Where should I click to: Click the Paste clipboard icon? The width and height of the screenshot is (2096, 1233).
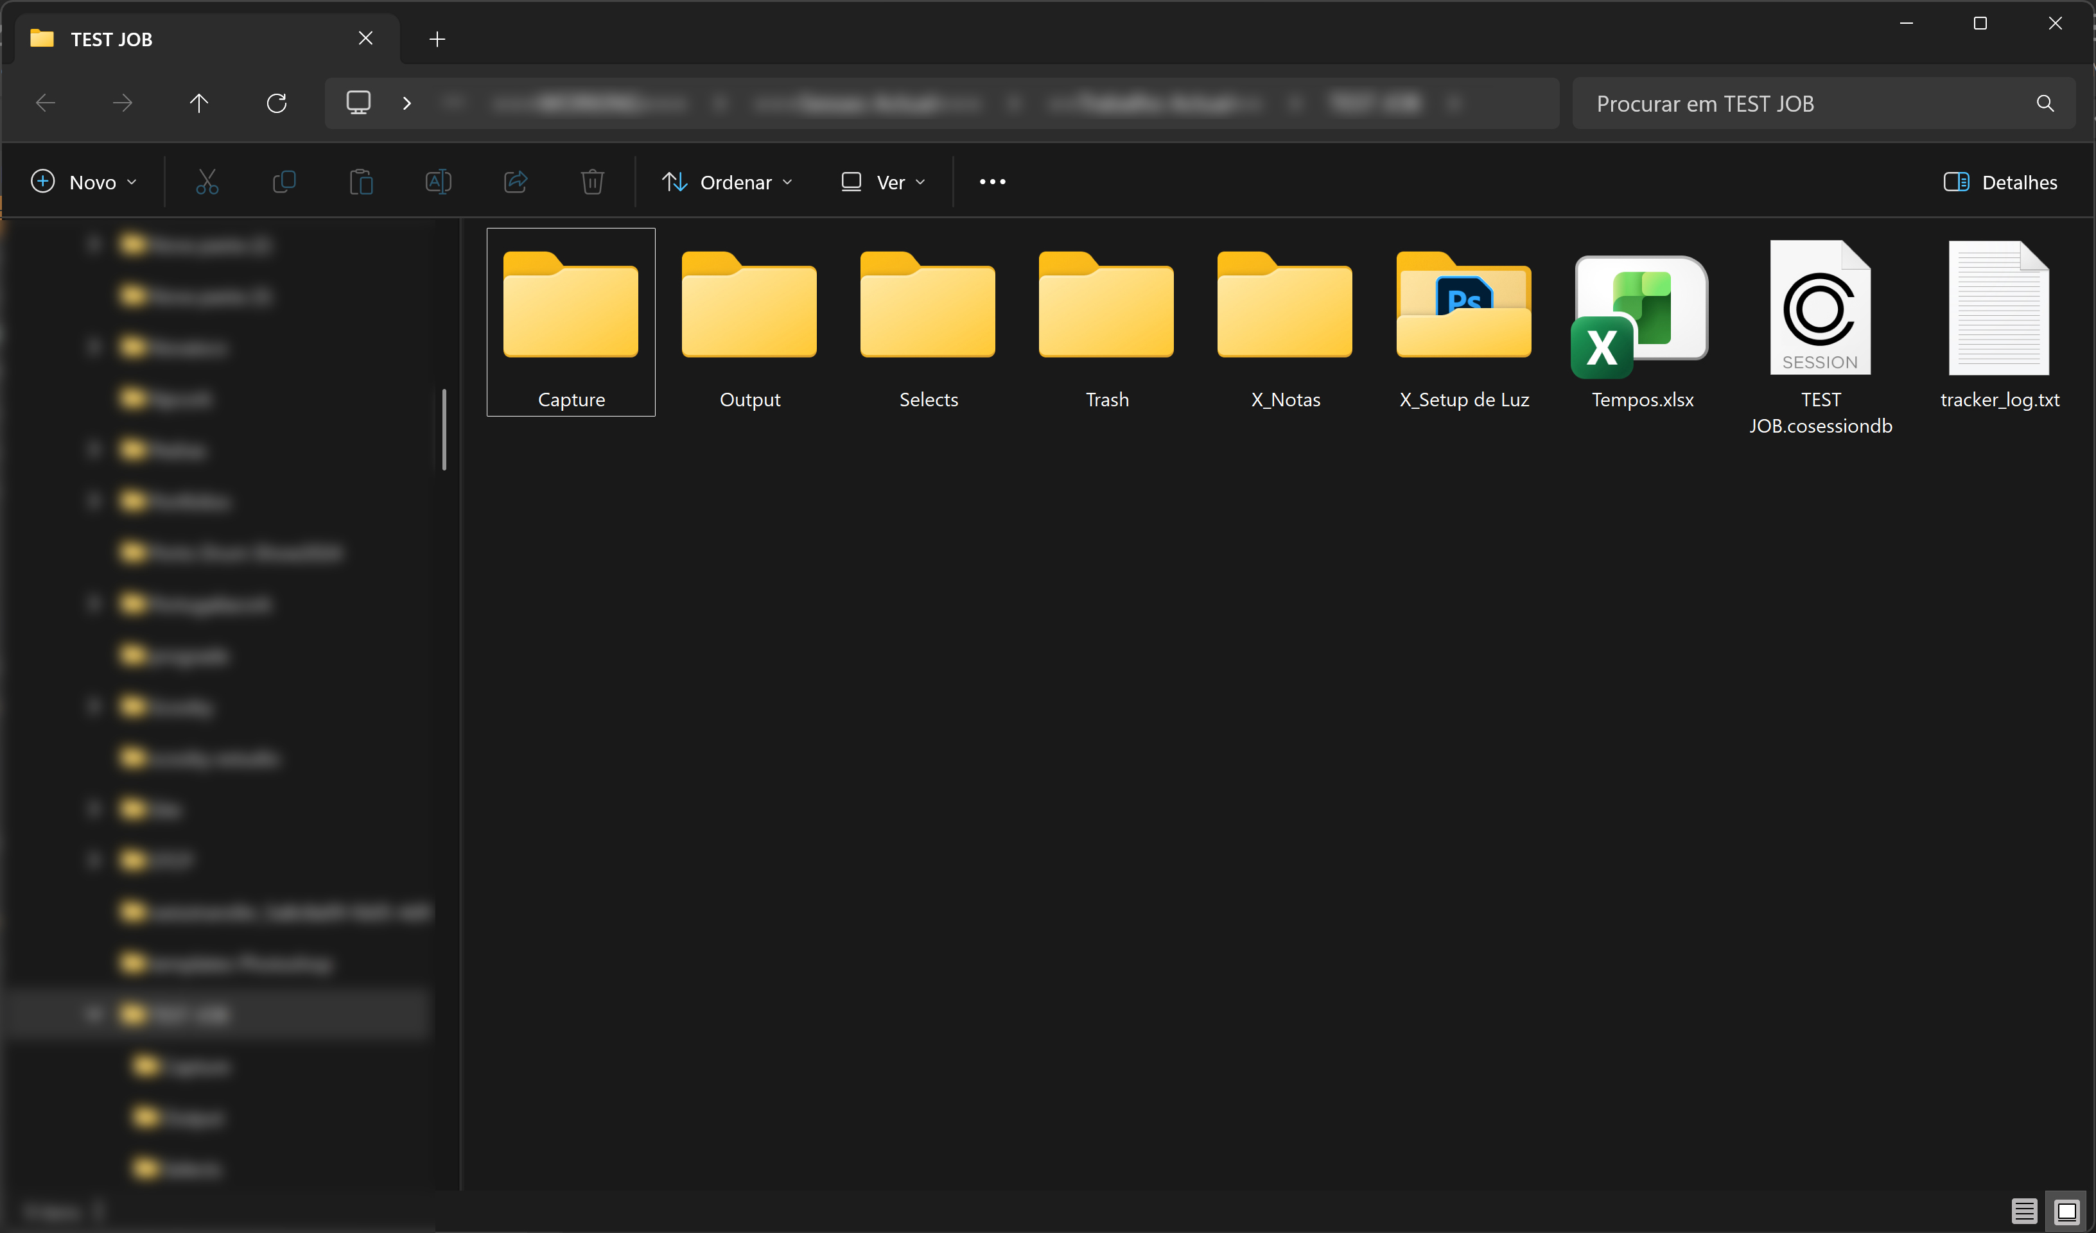click(361, 181)
